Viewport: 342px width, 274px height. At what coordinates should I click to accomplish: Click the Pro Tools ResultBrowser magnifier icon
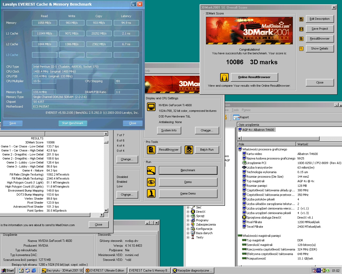pos(151,150)
